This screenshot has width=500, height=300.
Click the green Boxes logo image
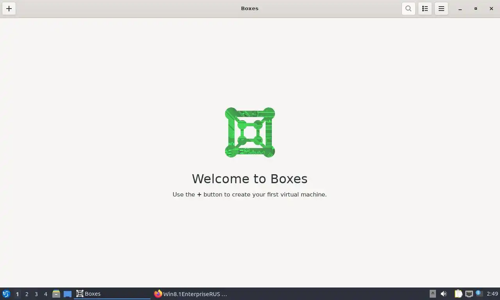coord(250,132)
